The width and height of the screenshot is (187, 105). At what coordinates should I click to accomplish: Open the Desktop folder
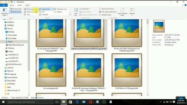coord(10,32)
